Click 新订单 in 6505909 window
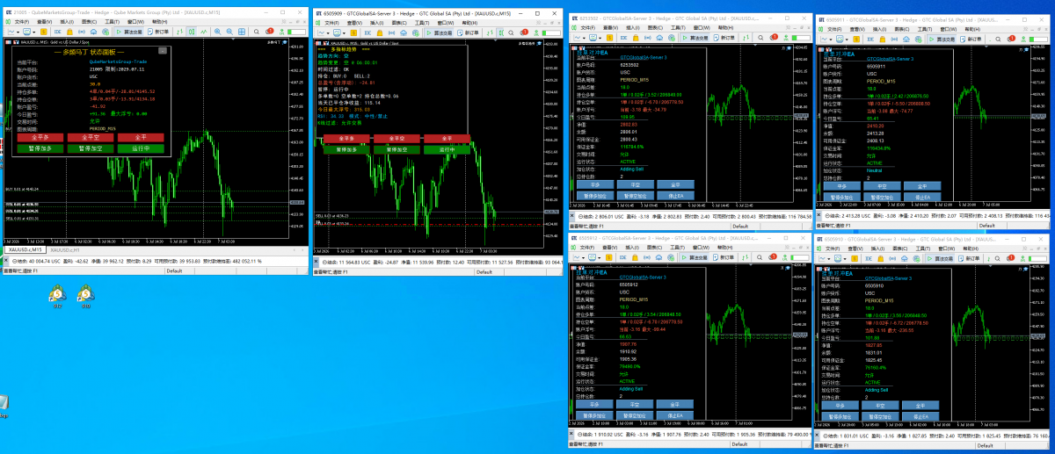Screen dimensions: 1055x454 pos(469,32)
